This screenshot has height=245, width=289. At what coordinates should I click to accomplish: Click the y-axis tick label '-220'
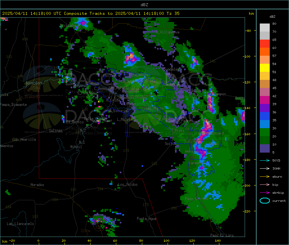247,212
